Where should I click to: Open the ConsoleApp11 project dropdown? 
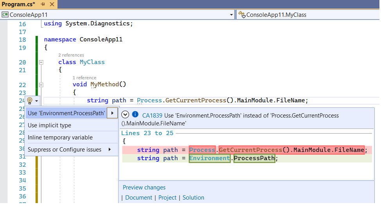point(231,15)
